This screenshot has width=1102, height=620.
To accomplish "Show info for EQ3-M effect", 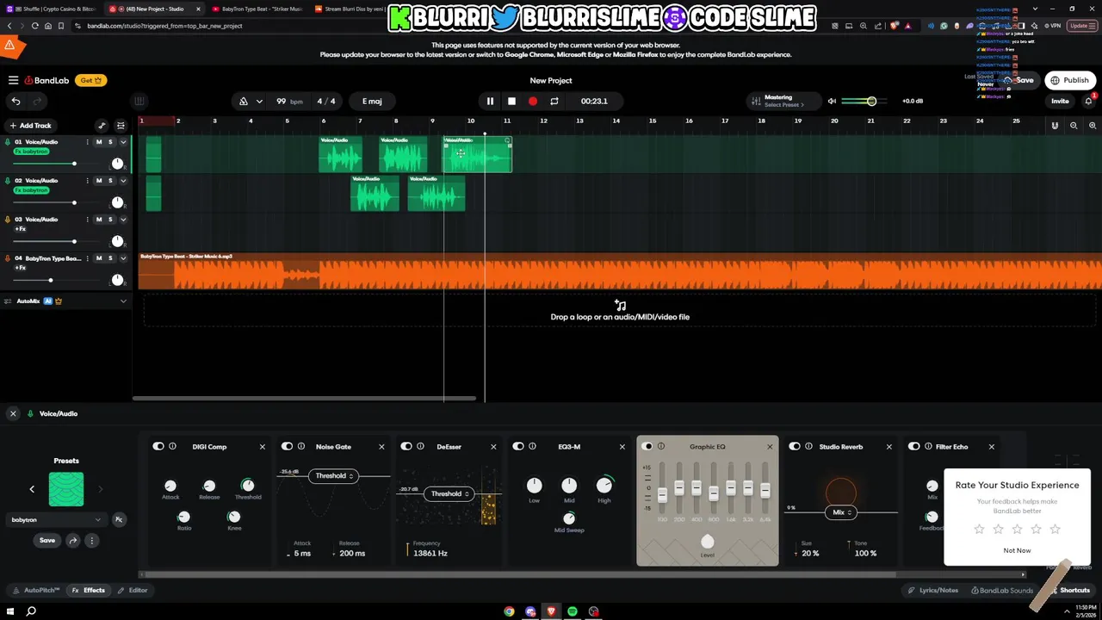I will click(x=532, y=447).
